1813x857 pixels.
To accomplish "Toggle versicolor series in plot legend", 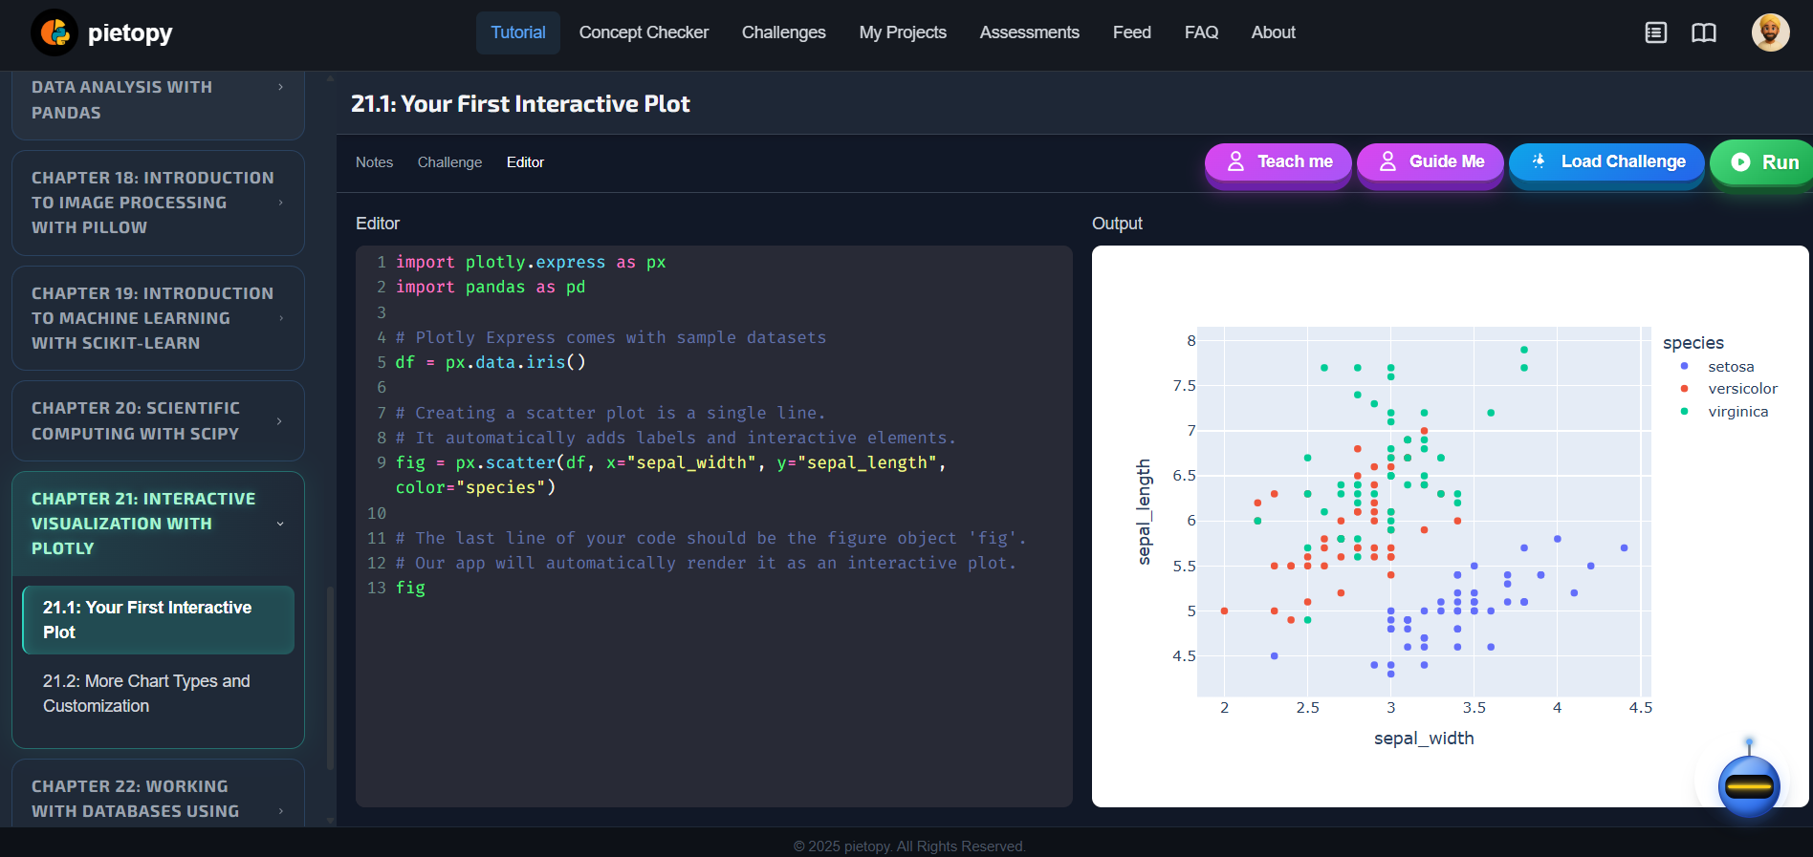I will 1741,389.
